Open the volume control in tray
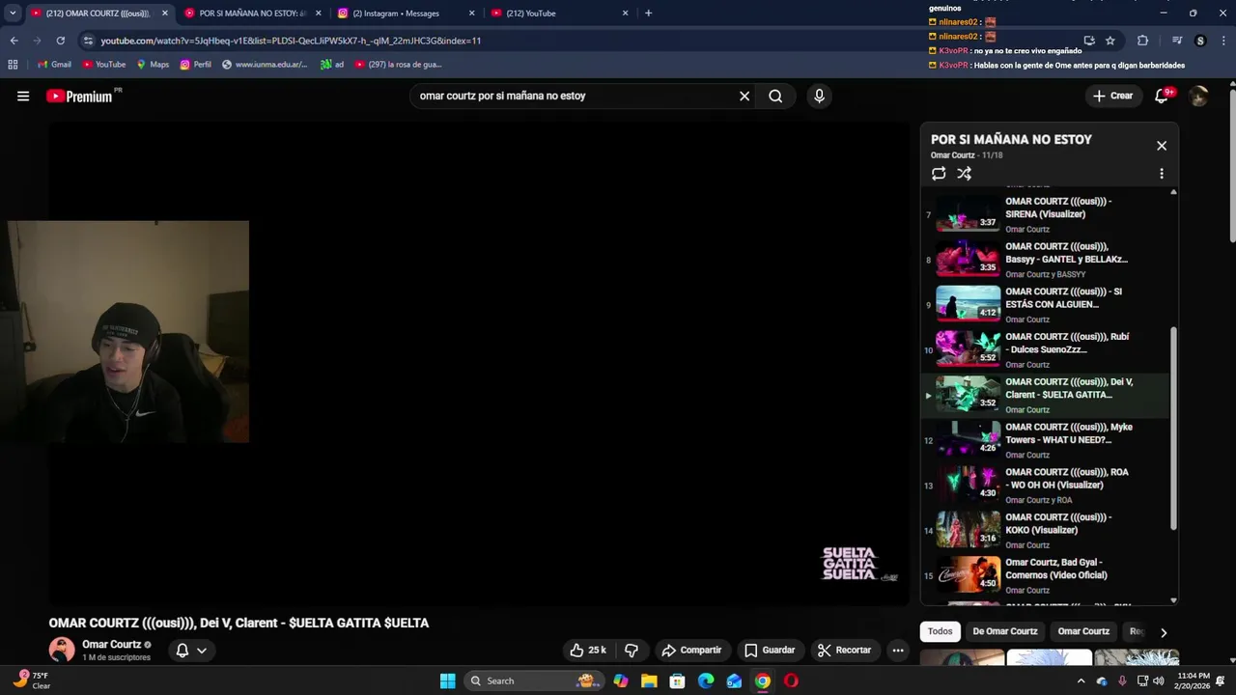The width and height of the screenshot is (1236, 695). click(x=1159, y=681)
